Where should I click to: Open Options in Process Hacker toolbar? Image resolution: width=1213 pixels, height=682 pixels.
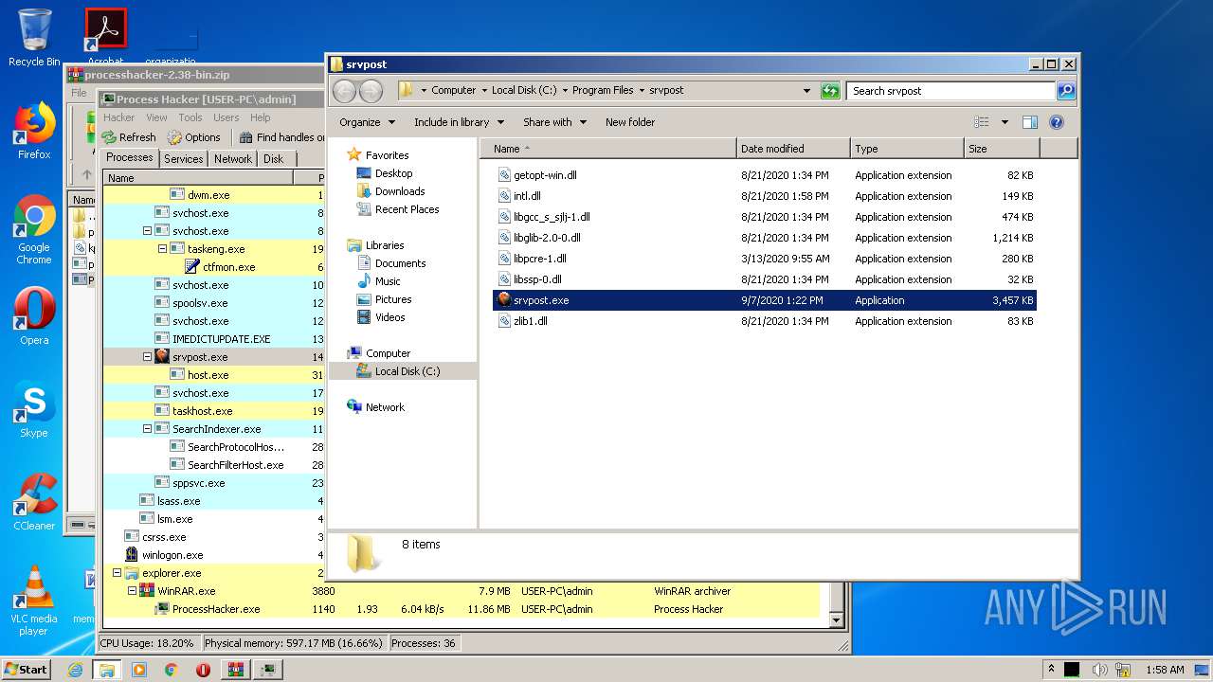point(193,137)
